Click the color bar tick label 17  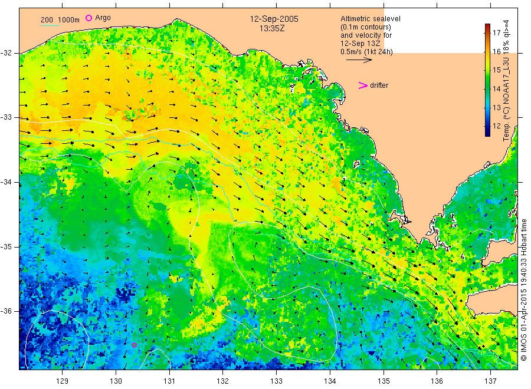[496, 33]
